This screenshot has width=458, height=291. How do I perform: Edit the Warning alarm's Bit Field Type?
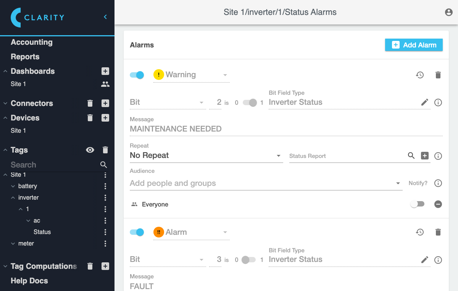(425, 102)
